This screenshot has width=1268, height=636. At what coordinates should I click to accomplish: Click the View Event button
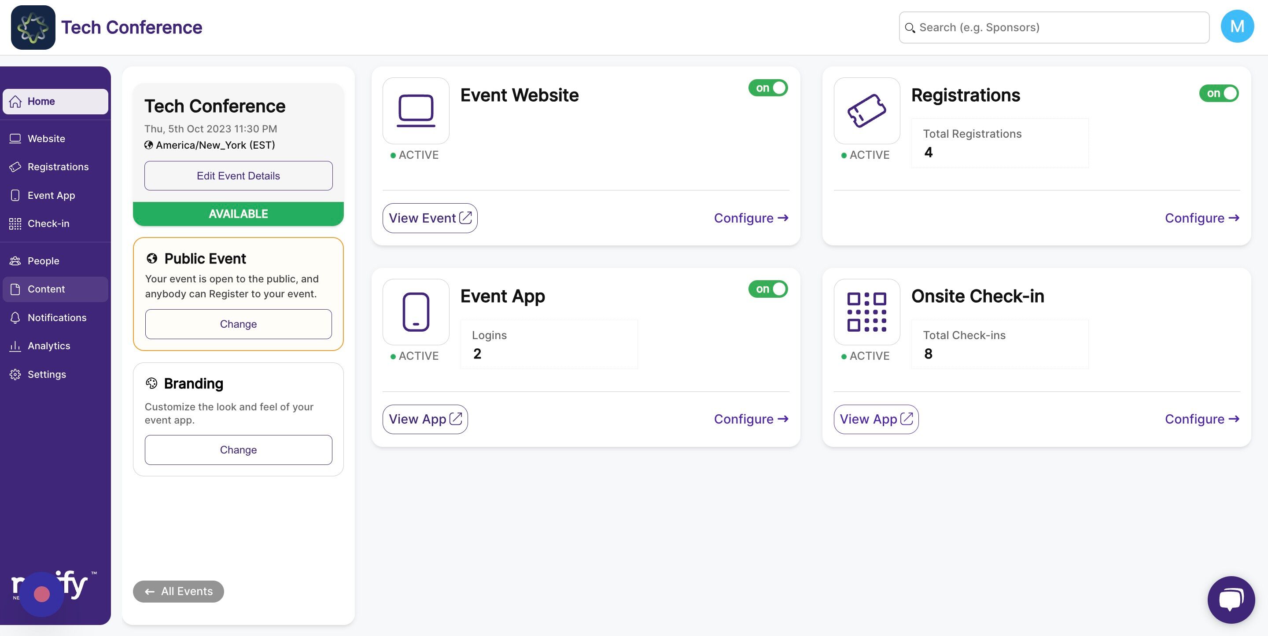point(430,218)
